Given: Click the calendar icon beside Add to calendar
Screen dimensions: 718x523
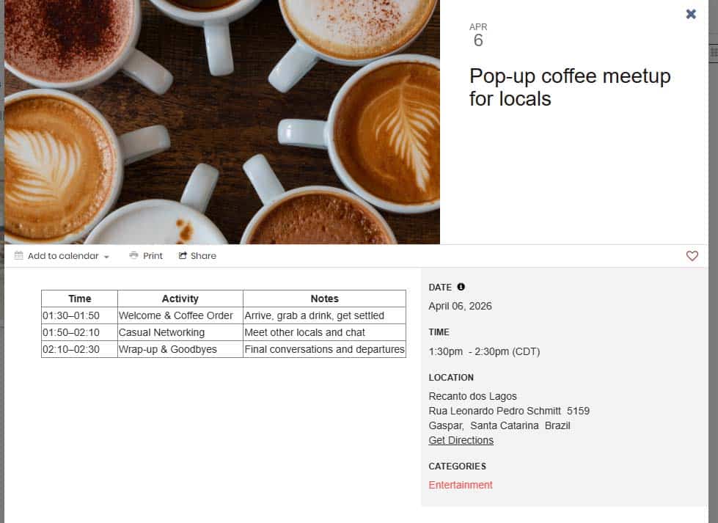Looking at the screenshot, I should [x=19, y=256].
